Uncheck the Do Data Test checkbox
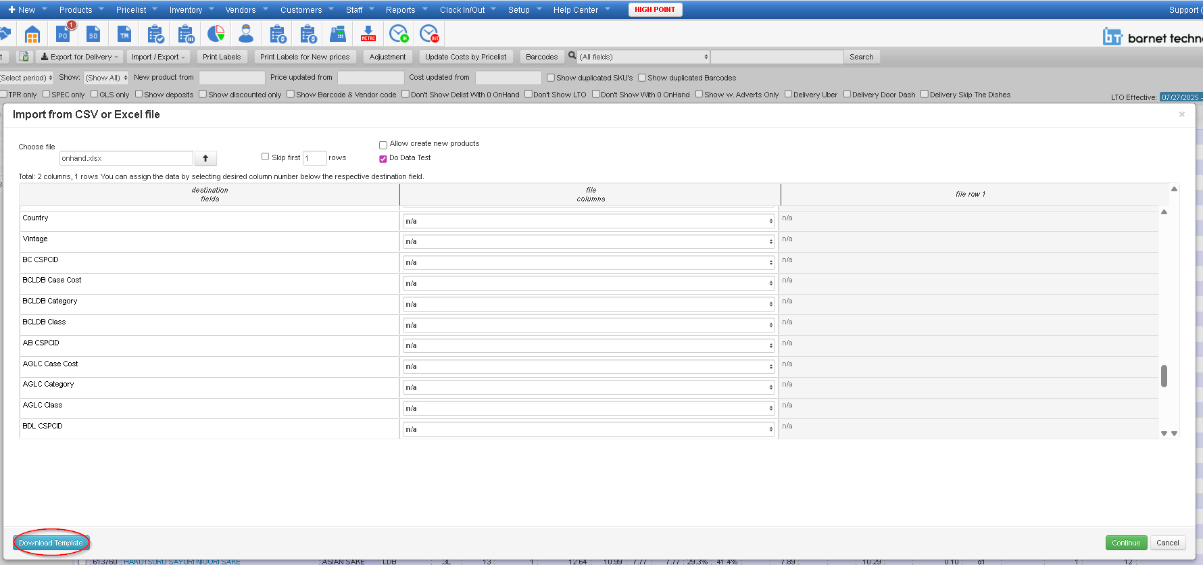 pyautogui.click(x=383, y=159)
